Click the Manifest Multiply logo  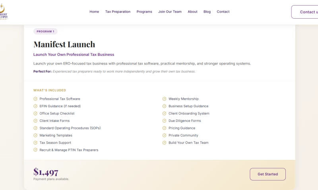click(3, 12)
